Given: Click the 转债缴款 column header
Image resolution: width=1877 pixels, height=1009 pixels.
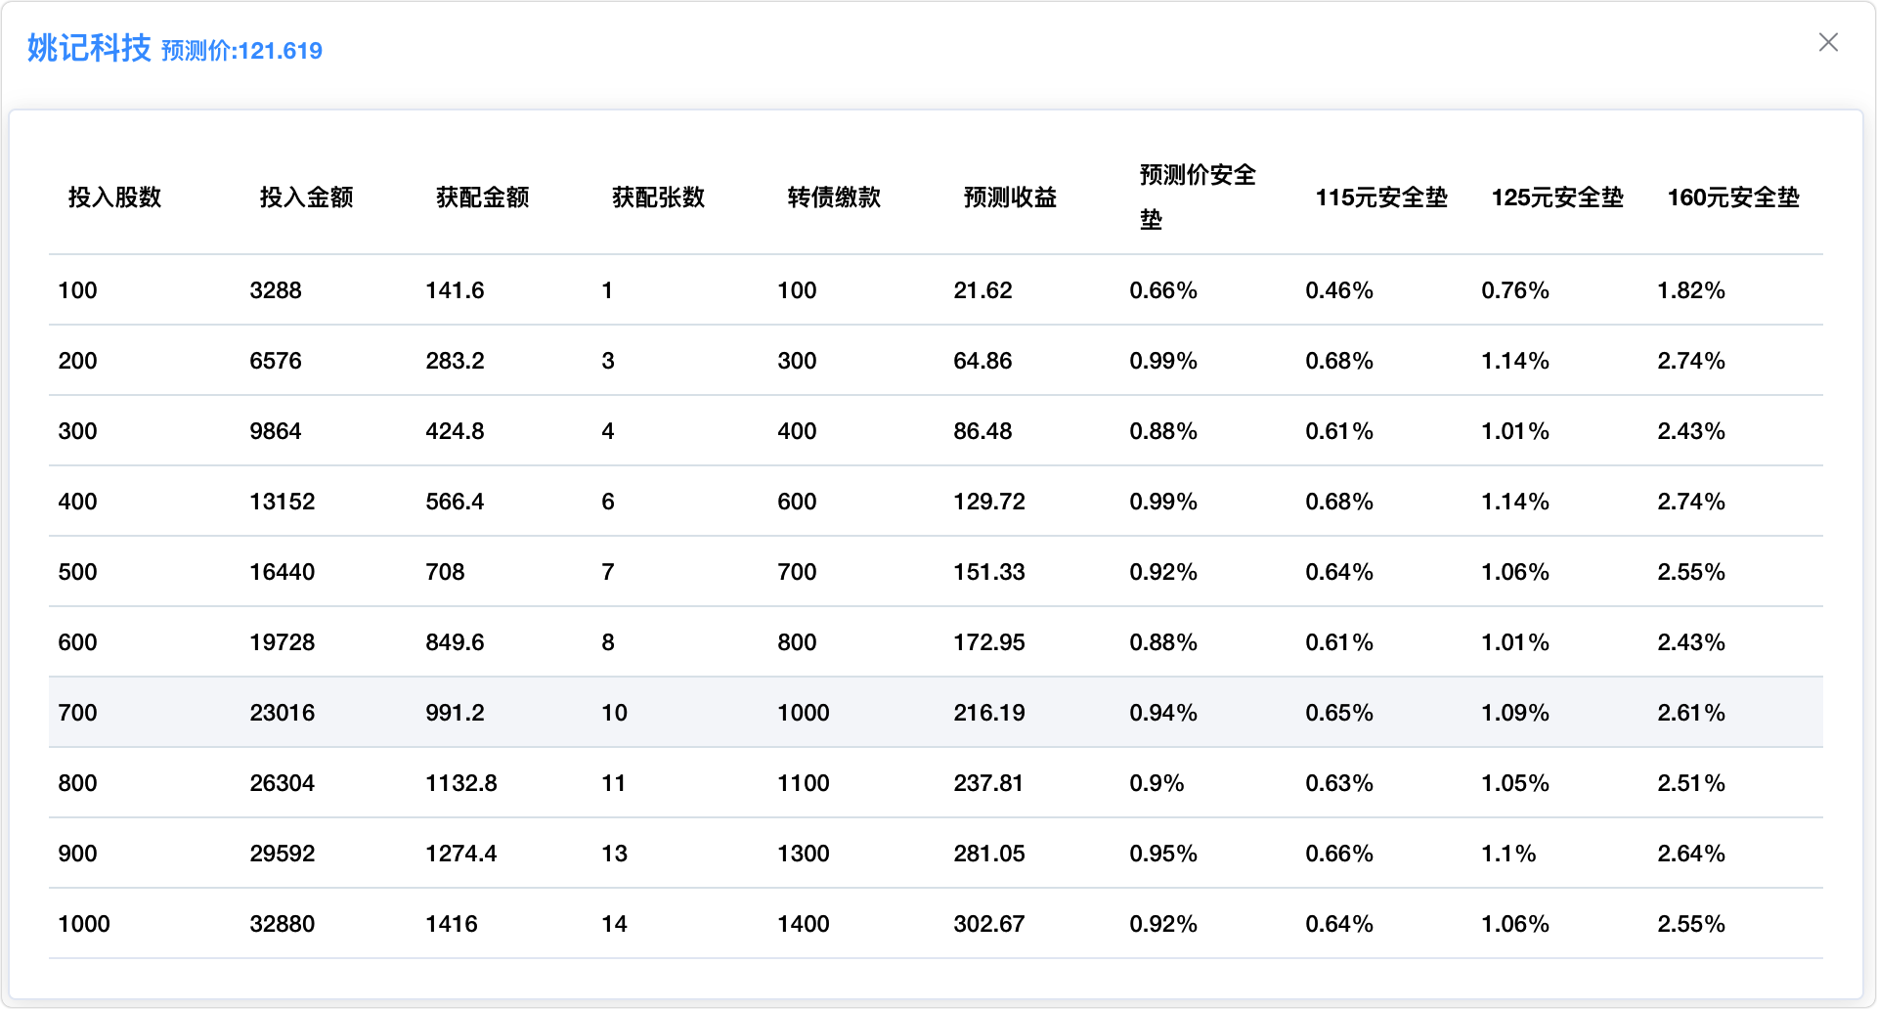Looking at the screenshot, I should [834, 197].
